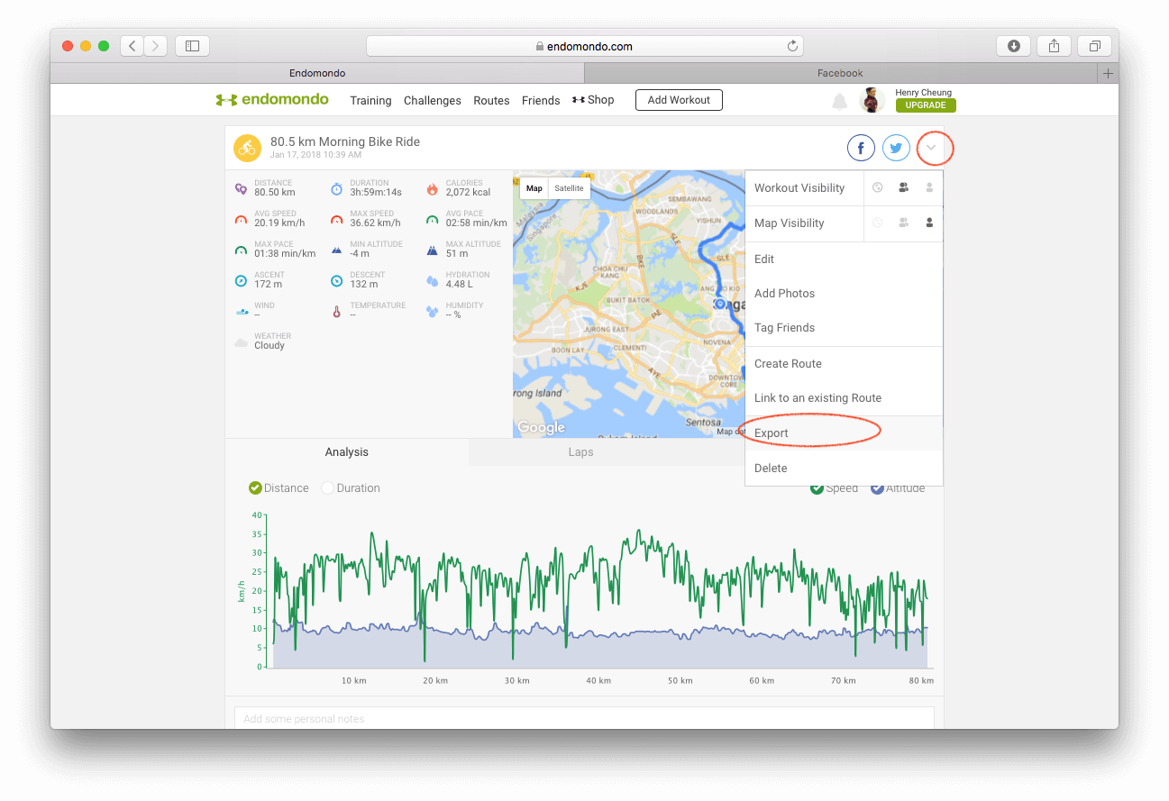Open the Training nav link

point(370,101)
